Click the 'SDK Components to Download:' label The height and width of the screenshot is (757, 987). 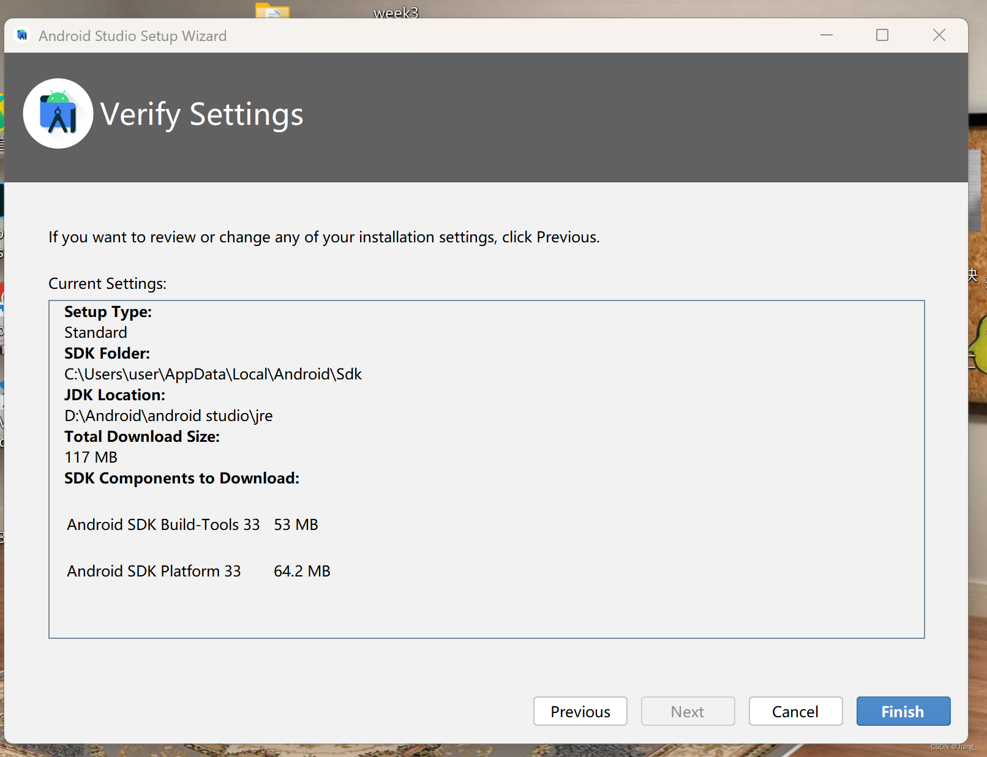coord(182,478)
